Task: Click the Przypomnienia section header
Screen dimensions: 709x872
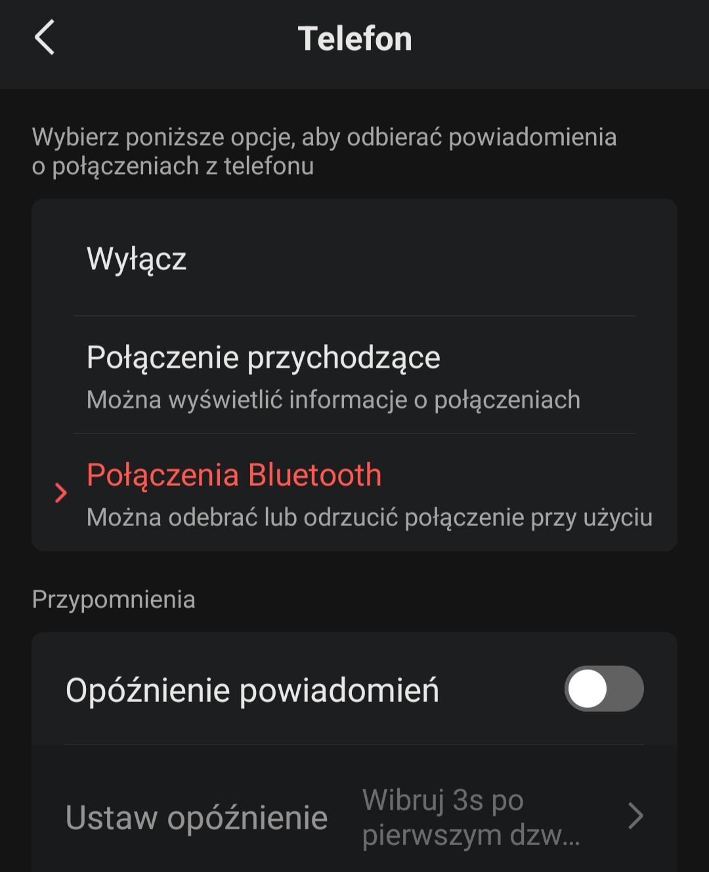Action: [x=114, y=599]
